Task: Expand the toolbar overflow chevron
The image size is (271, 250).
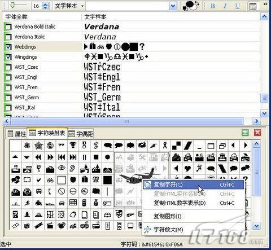Action: point(265,4)
